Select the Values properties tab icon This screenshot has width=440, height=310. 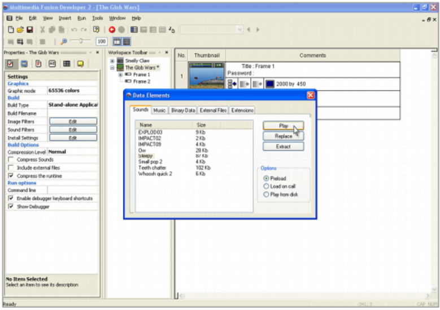(52, 64)
